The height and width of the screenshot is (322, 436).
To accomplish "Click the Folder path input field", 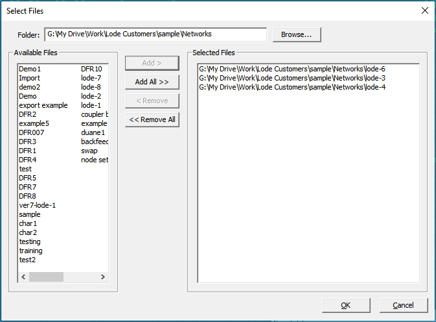I will (x=155, y=34).
